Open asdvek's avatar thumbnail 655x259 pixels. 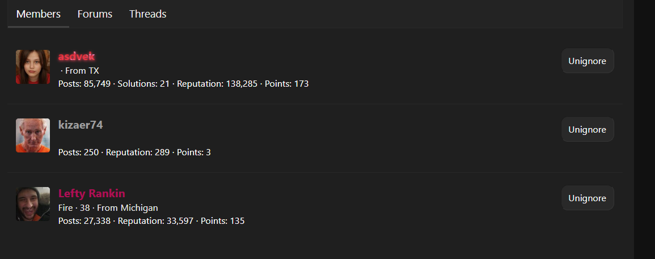33,67
